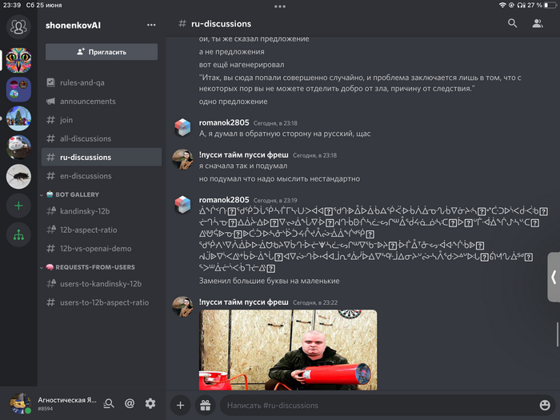Screen dimensions: 560x420
Task: Click the chat scrollbar indicator
Action: pyautogui.click(x=557, y=334)
